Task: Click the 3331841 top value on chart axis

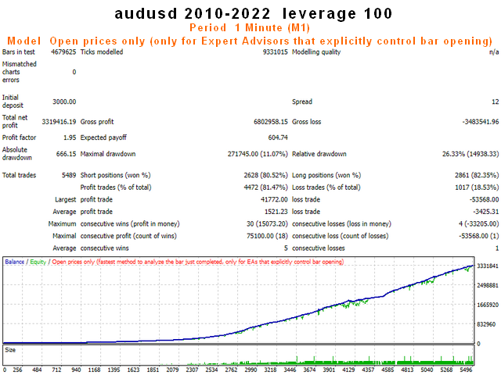Action: 488,266
